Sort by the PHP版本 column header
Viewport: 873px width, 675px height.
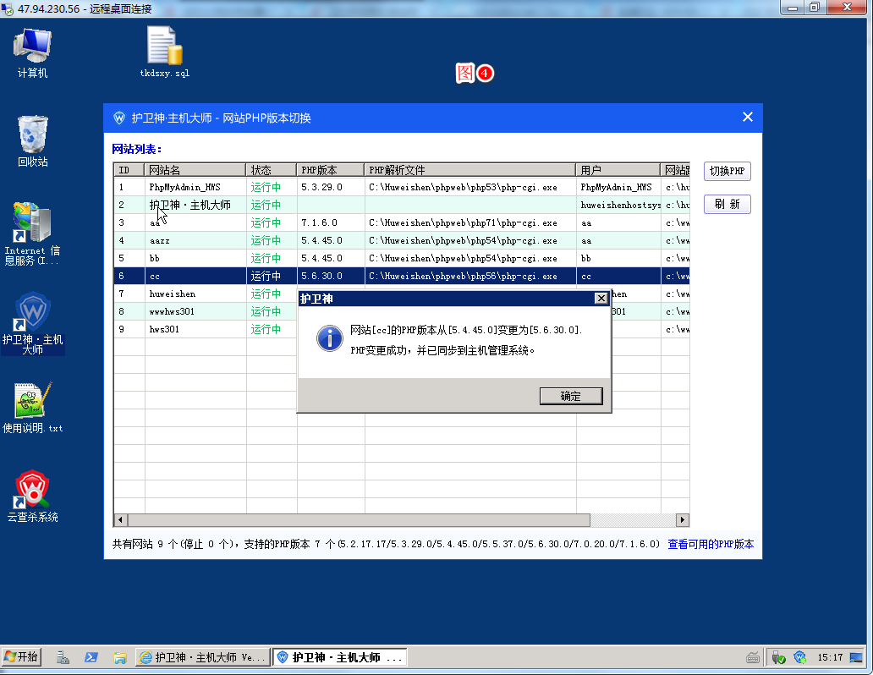click(330, 170)
